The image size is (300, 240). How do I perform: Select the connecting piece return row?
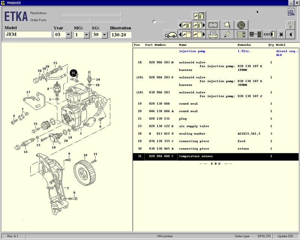pyautogui.click(x=215, y=148)
